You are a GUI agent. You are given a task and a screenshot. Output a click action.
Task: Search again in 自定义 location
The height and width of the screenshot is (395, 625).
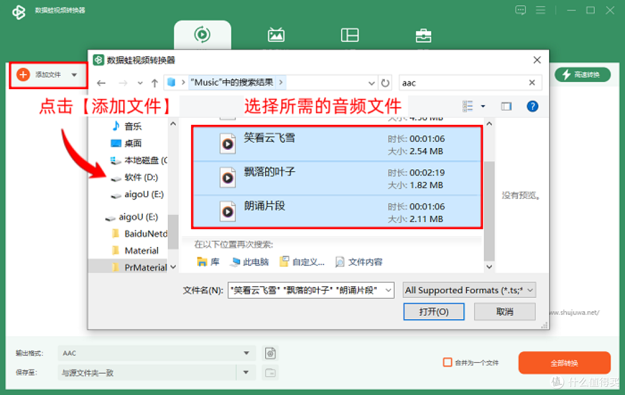(302, 261)
